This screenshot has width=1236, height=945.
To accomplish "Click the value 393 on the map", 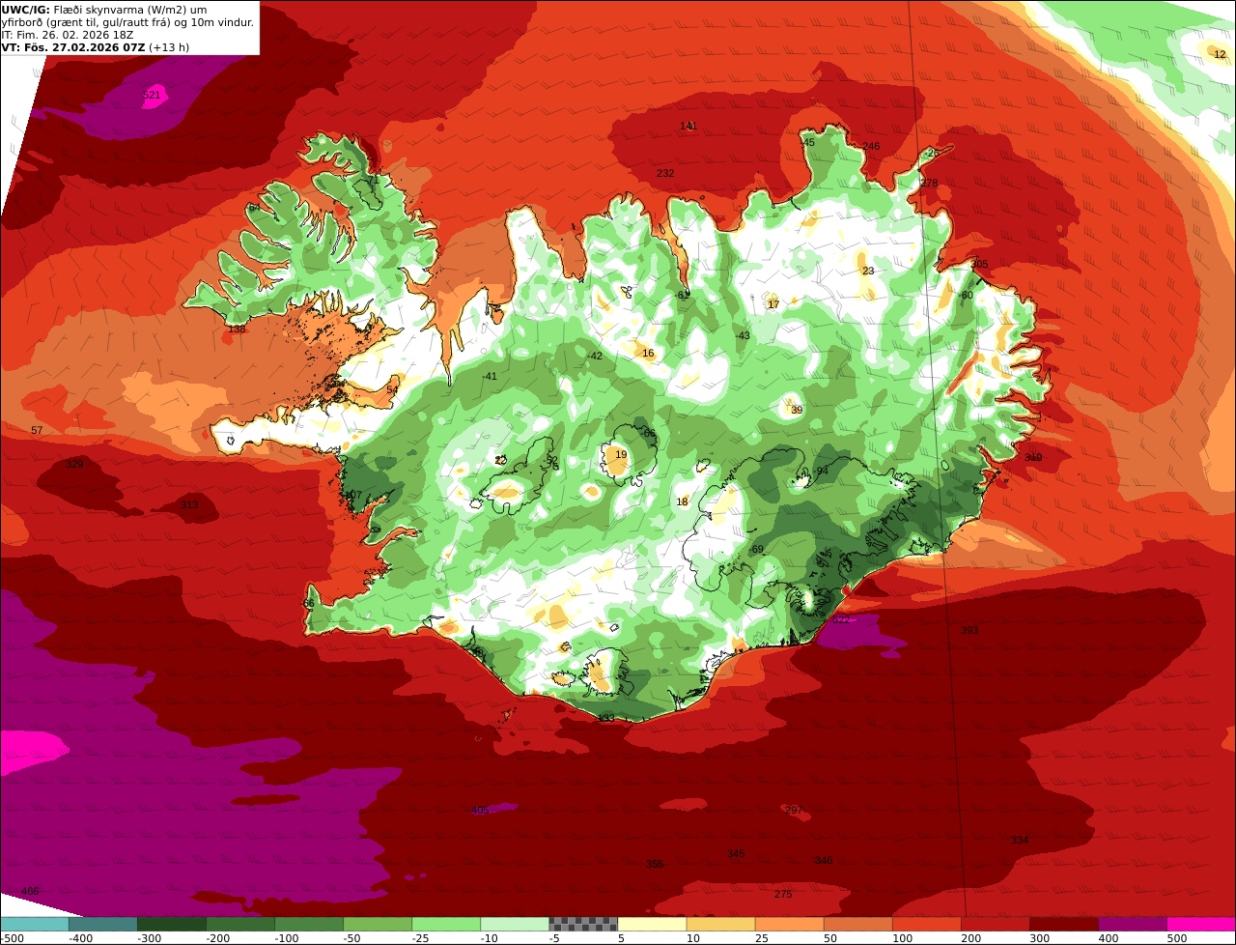I will click(969, 630).
